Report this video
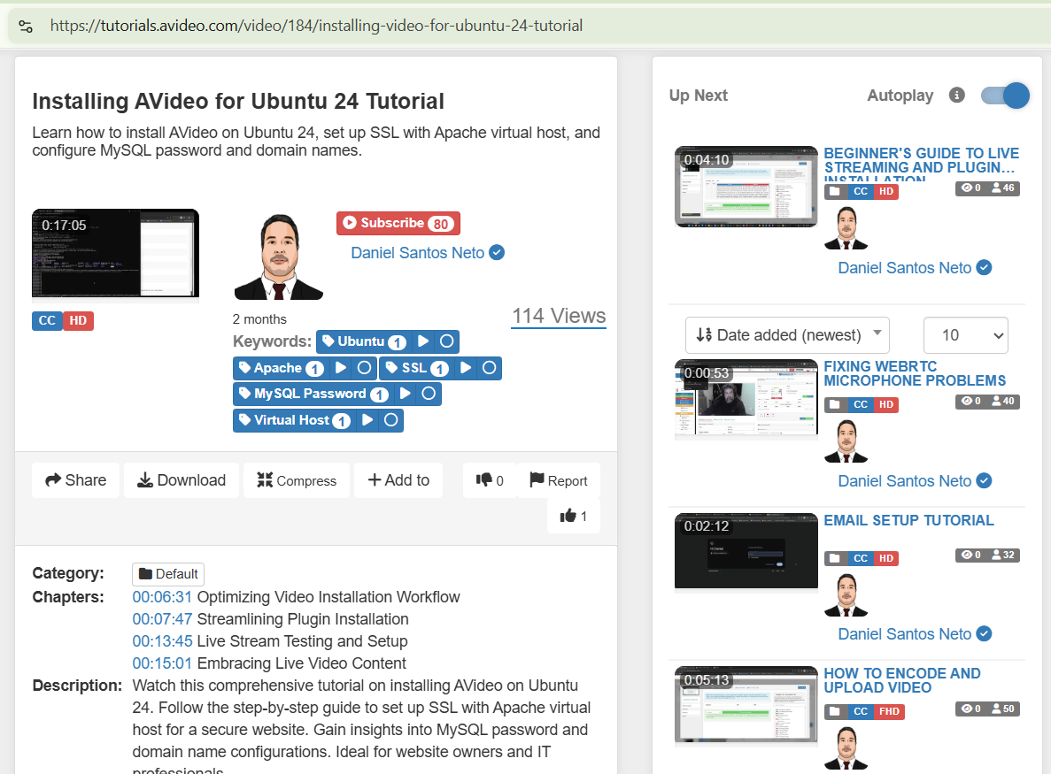Screen dimensions: 1051x774 point(559,480)
